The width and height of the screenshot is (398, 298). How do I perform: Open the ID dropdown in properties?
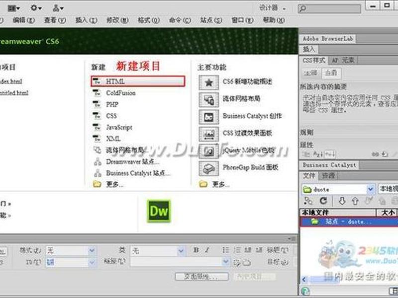tap(71, 262)
